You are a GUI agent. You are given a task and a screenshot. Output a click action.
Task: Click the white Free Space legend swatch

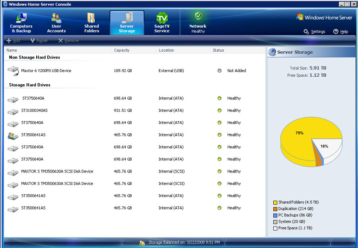click(x=275, y=229)
